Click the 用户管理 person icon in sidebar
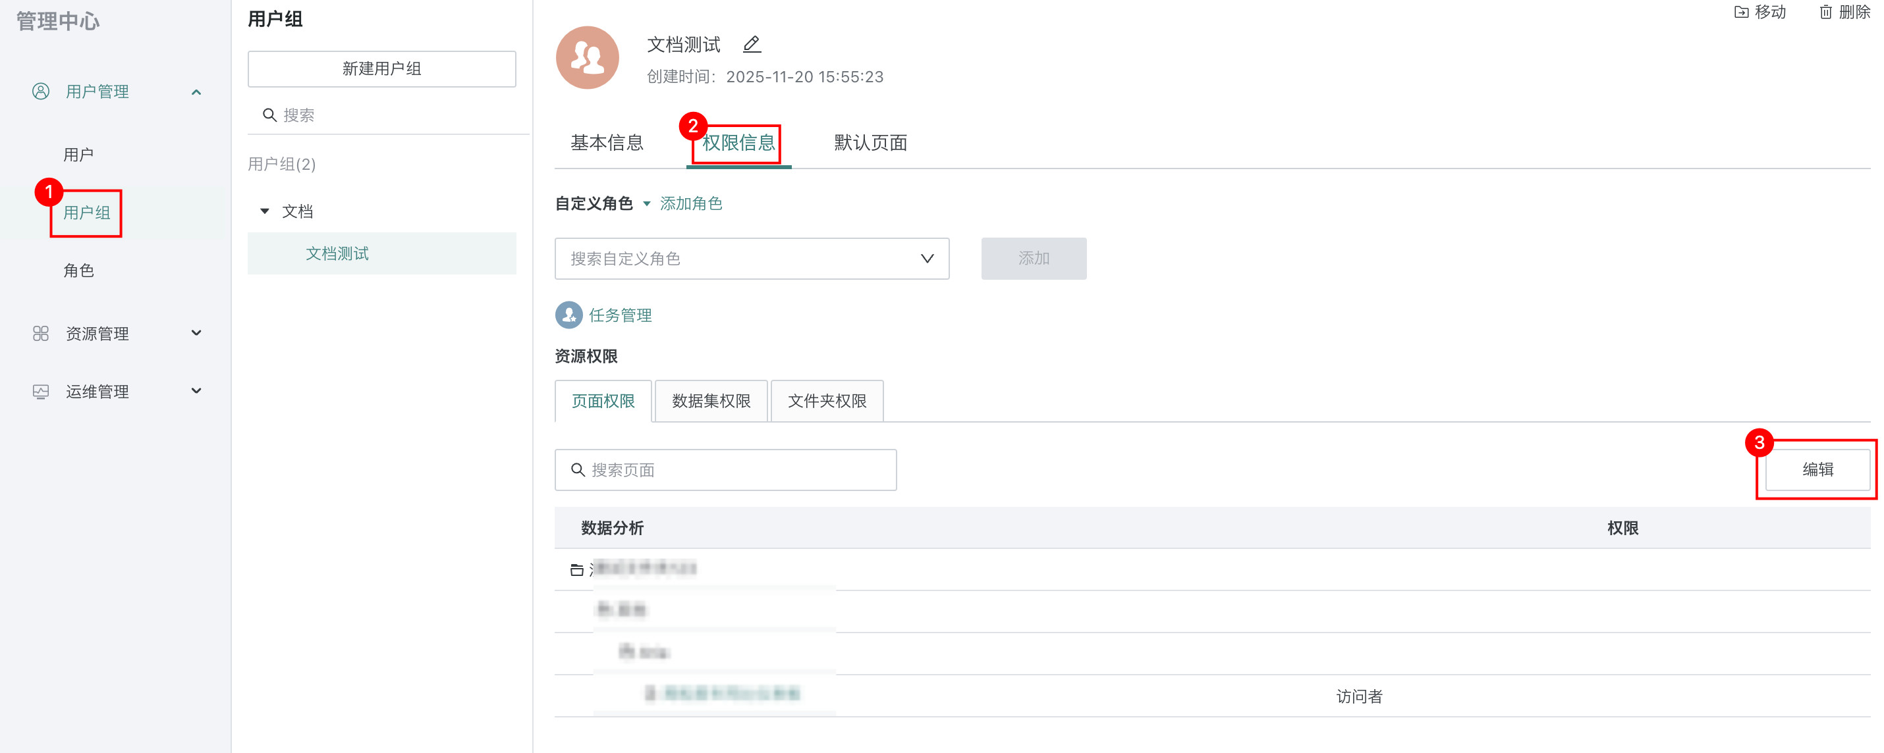Image resolution: width=1884 pixels, height=753 pixels. click(x=41, y=91)
